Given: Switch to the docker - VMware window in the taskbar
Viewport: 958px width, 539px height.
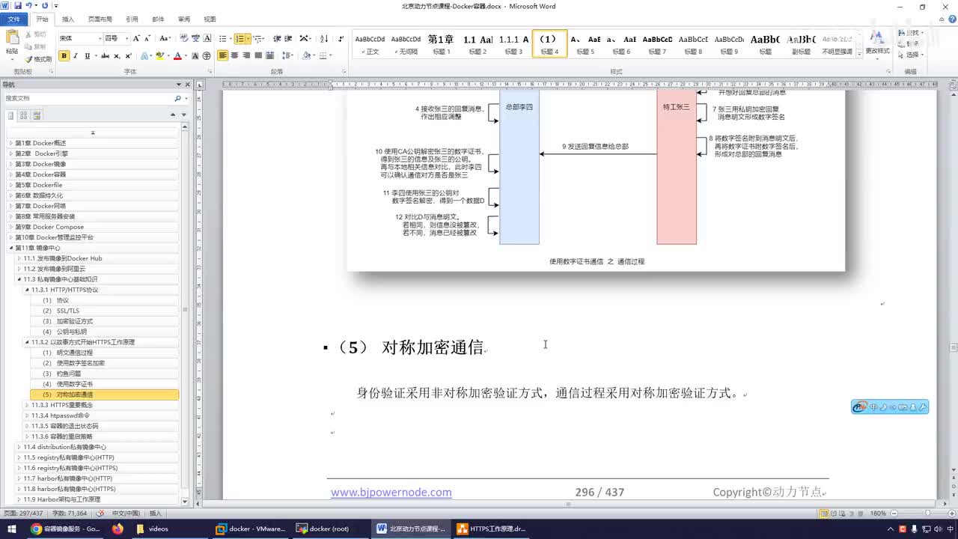Looking at the screenshot, I should click(250, 529).
